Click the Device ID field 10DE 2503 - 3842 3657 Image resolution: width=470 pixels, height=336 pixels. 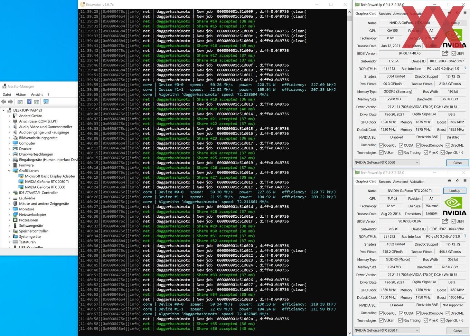click(446, 61)
